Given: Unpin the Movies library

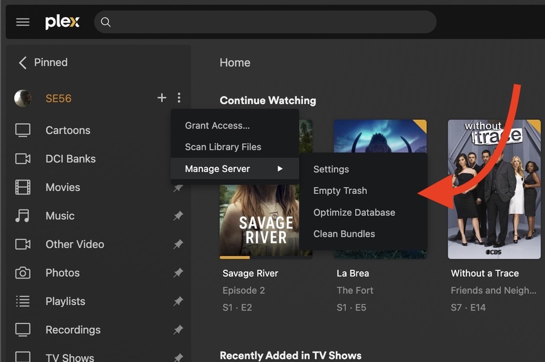Looking at the screenshot, I should (178, 188).
